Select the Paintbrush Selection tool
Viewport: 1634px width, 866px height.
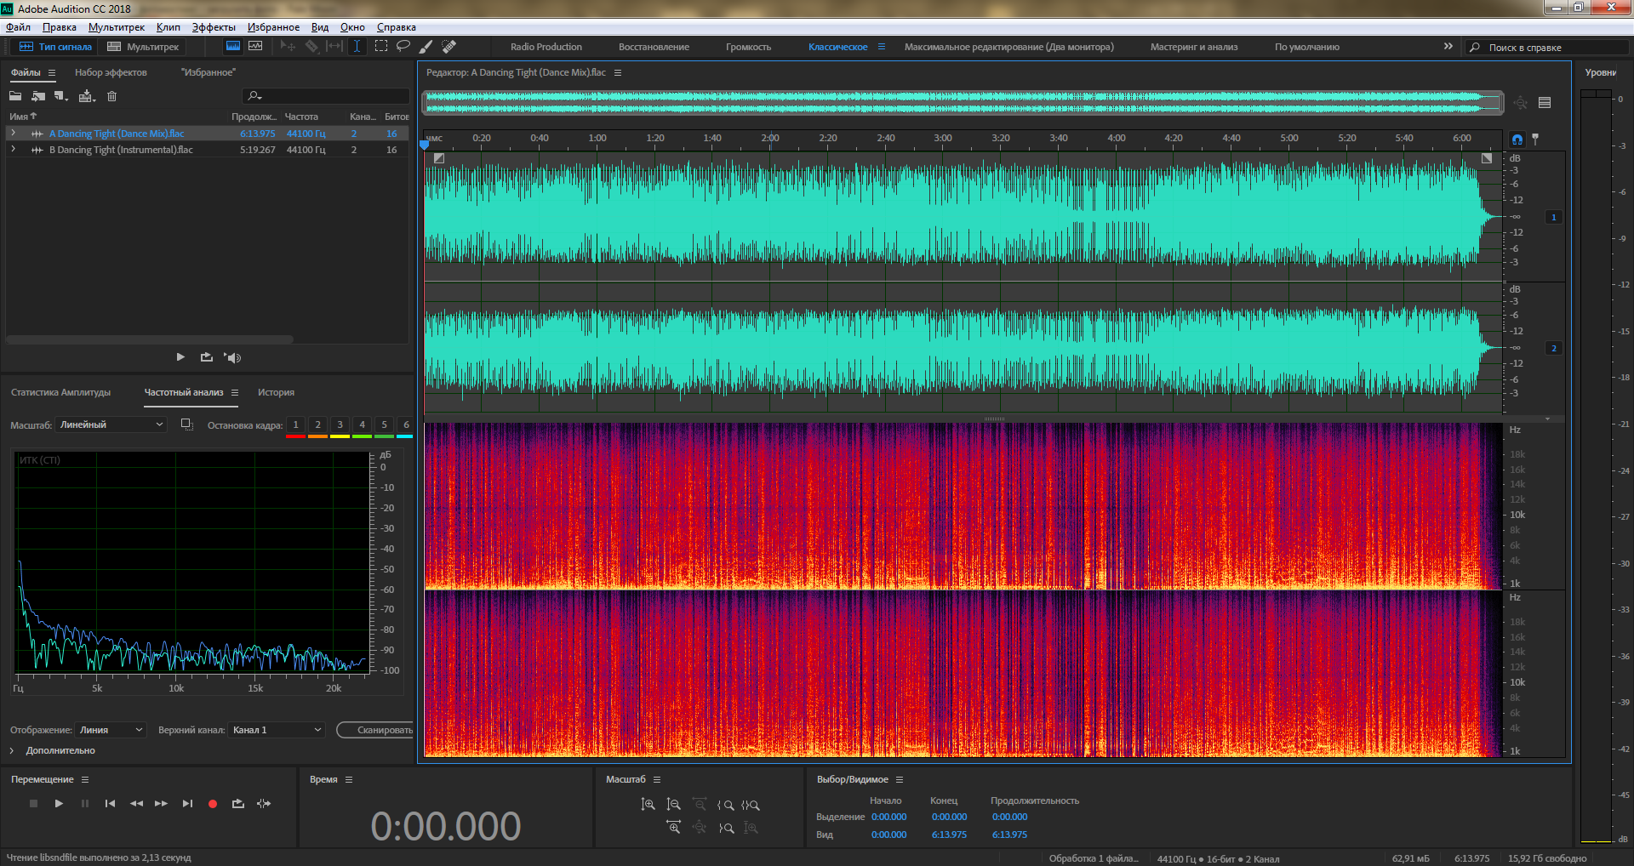pos(426,47)
